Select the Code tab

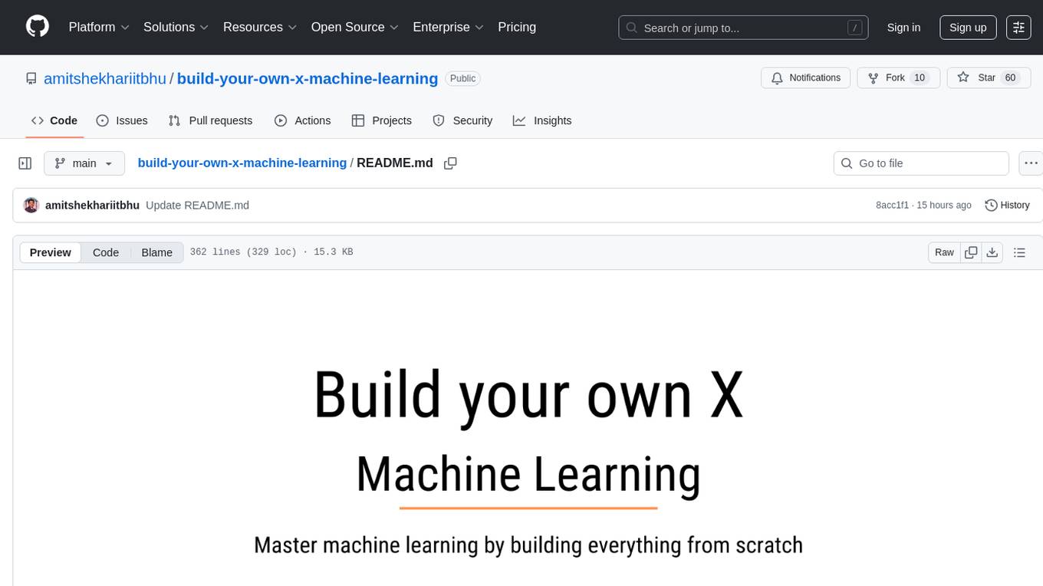coord(54,120)
